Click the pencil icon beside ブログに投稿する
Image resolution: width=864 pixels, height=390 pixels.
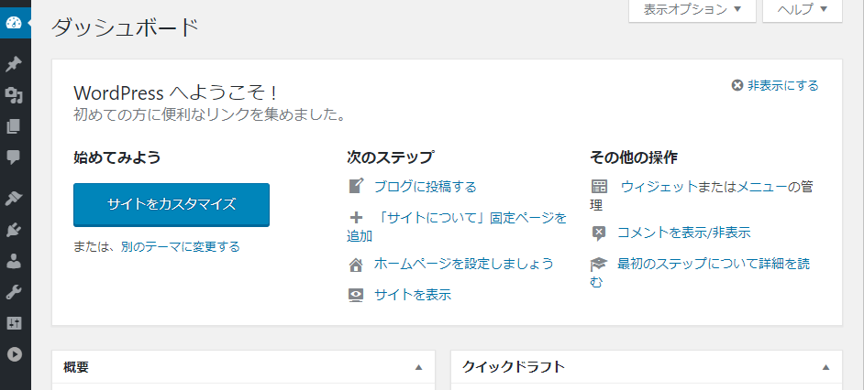[357, 186]
